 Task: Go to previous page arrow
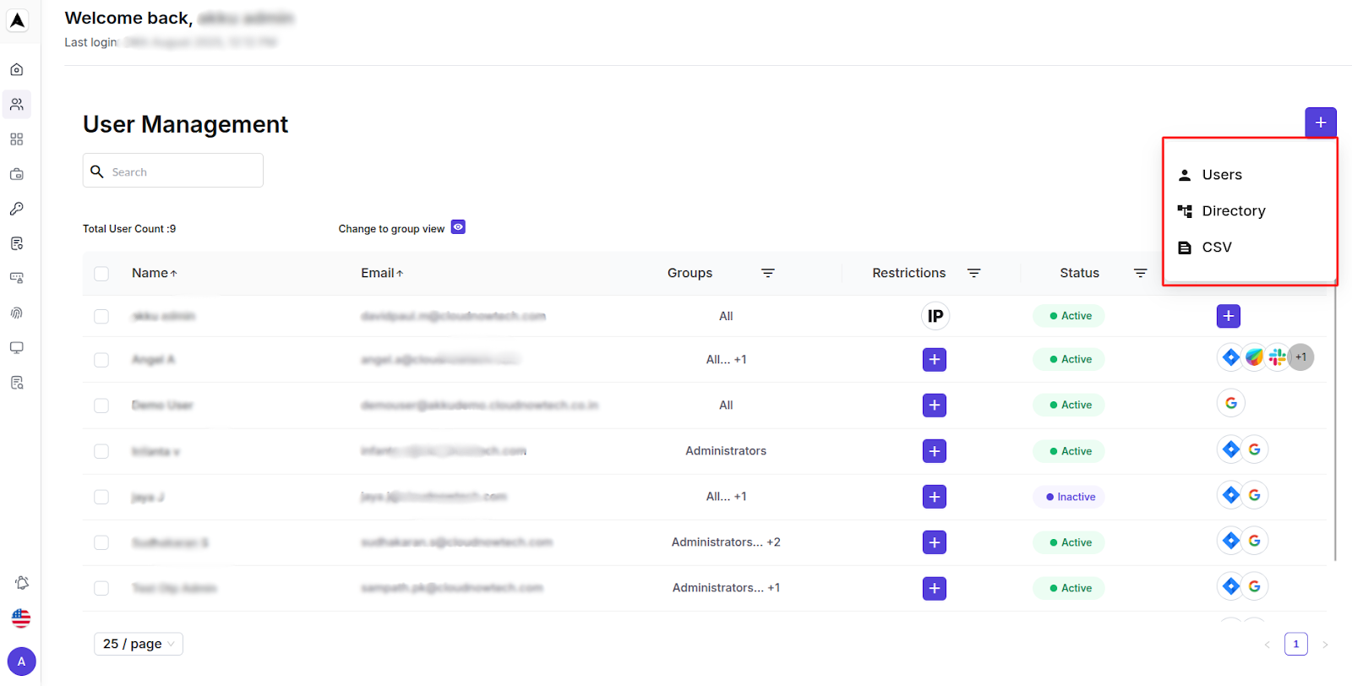[x=1267, y=645]
